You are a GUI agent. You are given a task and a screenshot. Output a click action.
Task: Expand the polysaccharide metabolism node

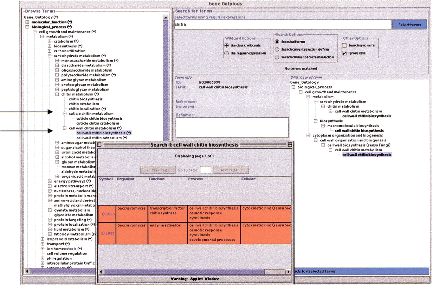tap(57, 75)
